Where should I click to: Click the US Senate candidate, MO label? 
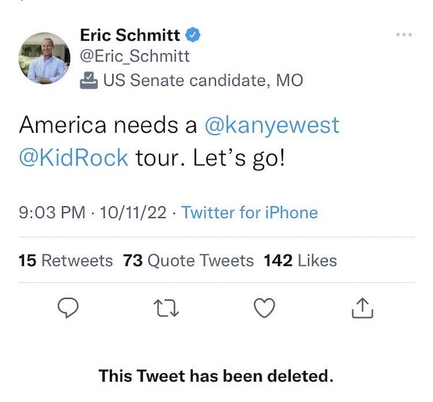(203, 79)
